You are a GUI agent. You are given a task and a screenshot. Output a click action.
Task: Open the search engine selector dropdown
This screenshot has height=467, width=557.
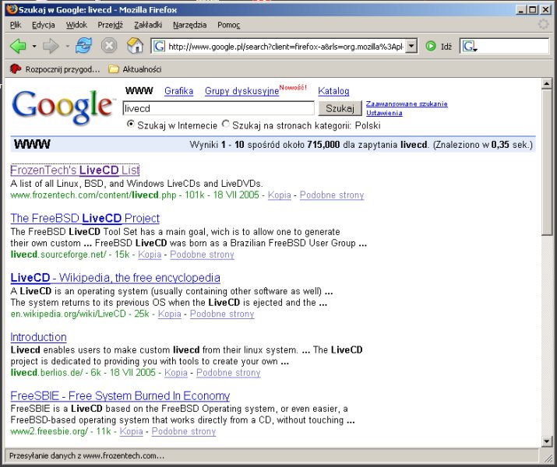[469, 47]
